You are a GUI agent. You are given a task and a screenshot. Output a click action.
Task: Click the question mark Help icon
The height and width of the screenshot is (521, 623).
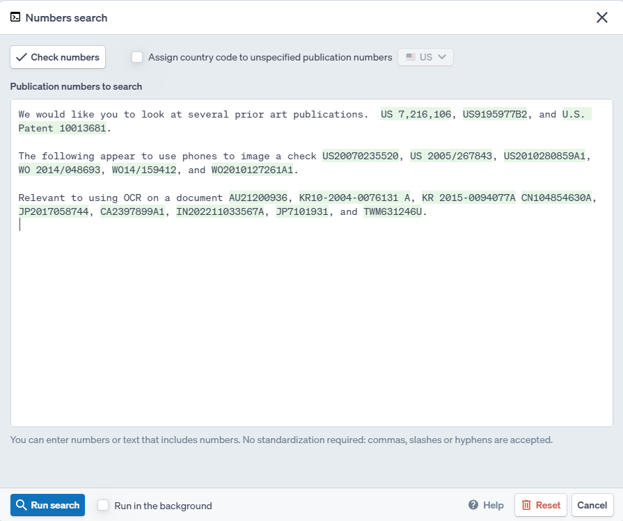(473, 505)
